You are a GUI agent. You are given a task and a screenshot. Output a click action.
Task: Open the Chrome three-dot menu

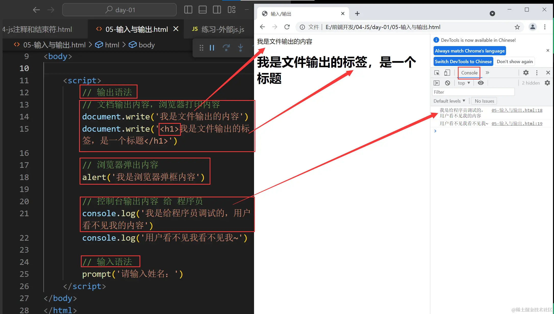pos(545,27)
